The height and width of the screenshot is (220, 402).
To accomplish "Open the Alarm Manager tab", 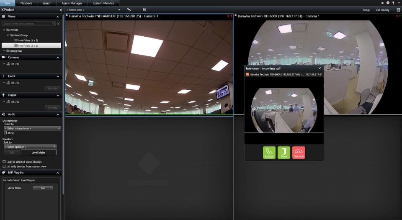I will [x=72, y=3].
